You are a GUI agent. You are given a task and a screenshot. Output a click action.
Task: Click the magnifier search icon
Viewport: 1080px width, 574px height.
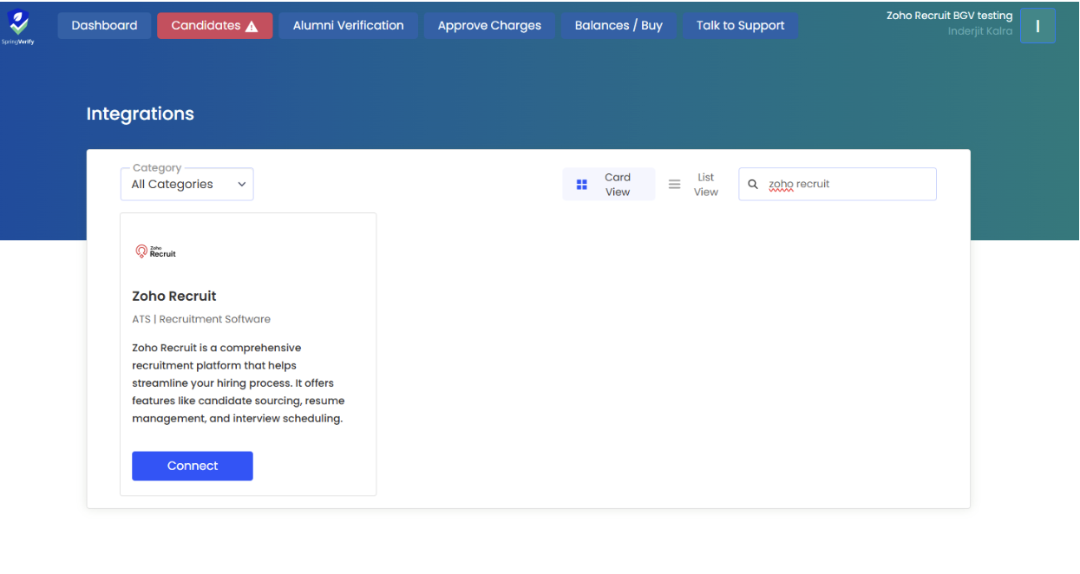point(753,184)
